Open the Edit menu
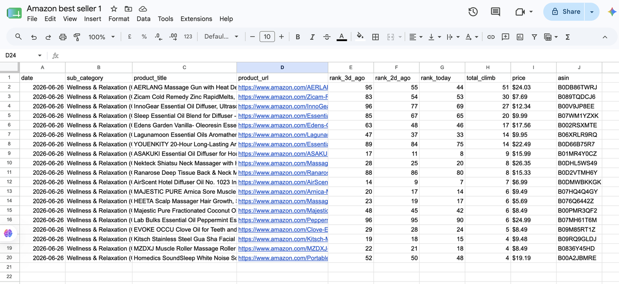 (x=50, y=19)
